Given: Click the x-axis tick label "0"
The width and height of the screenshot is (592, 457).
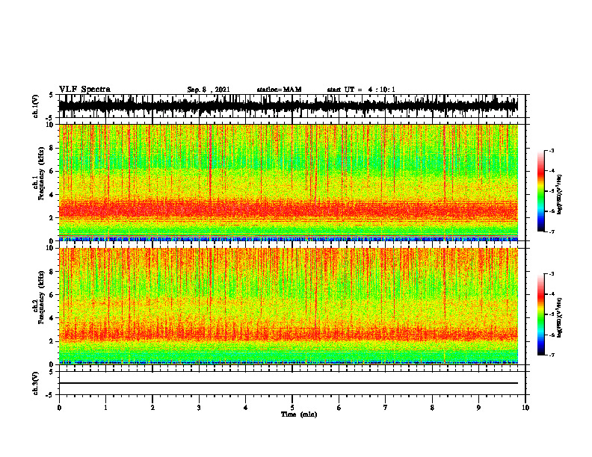Looking at the screenshot, I should coord(59,408).
